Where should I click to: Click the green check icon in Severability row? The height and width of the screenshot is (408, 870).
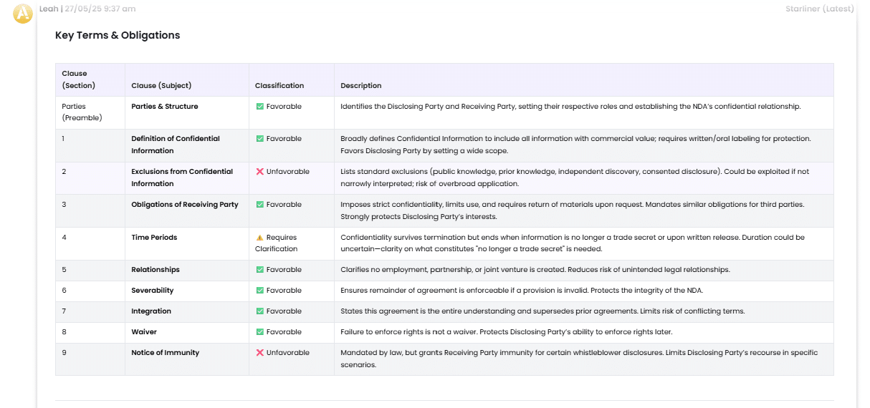pyautogui.click(x=260, y=291)
